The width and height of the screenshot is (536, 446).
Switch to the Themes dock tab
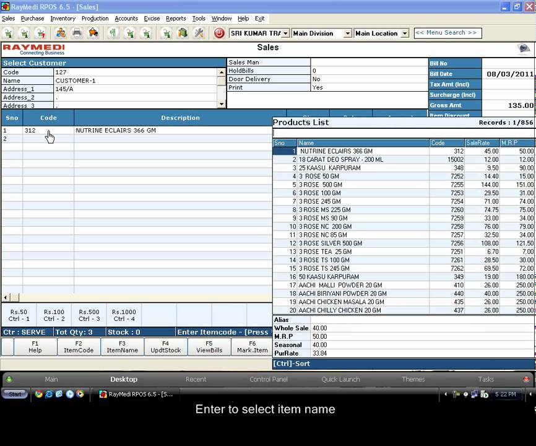(413, 379)
